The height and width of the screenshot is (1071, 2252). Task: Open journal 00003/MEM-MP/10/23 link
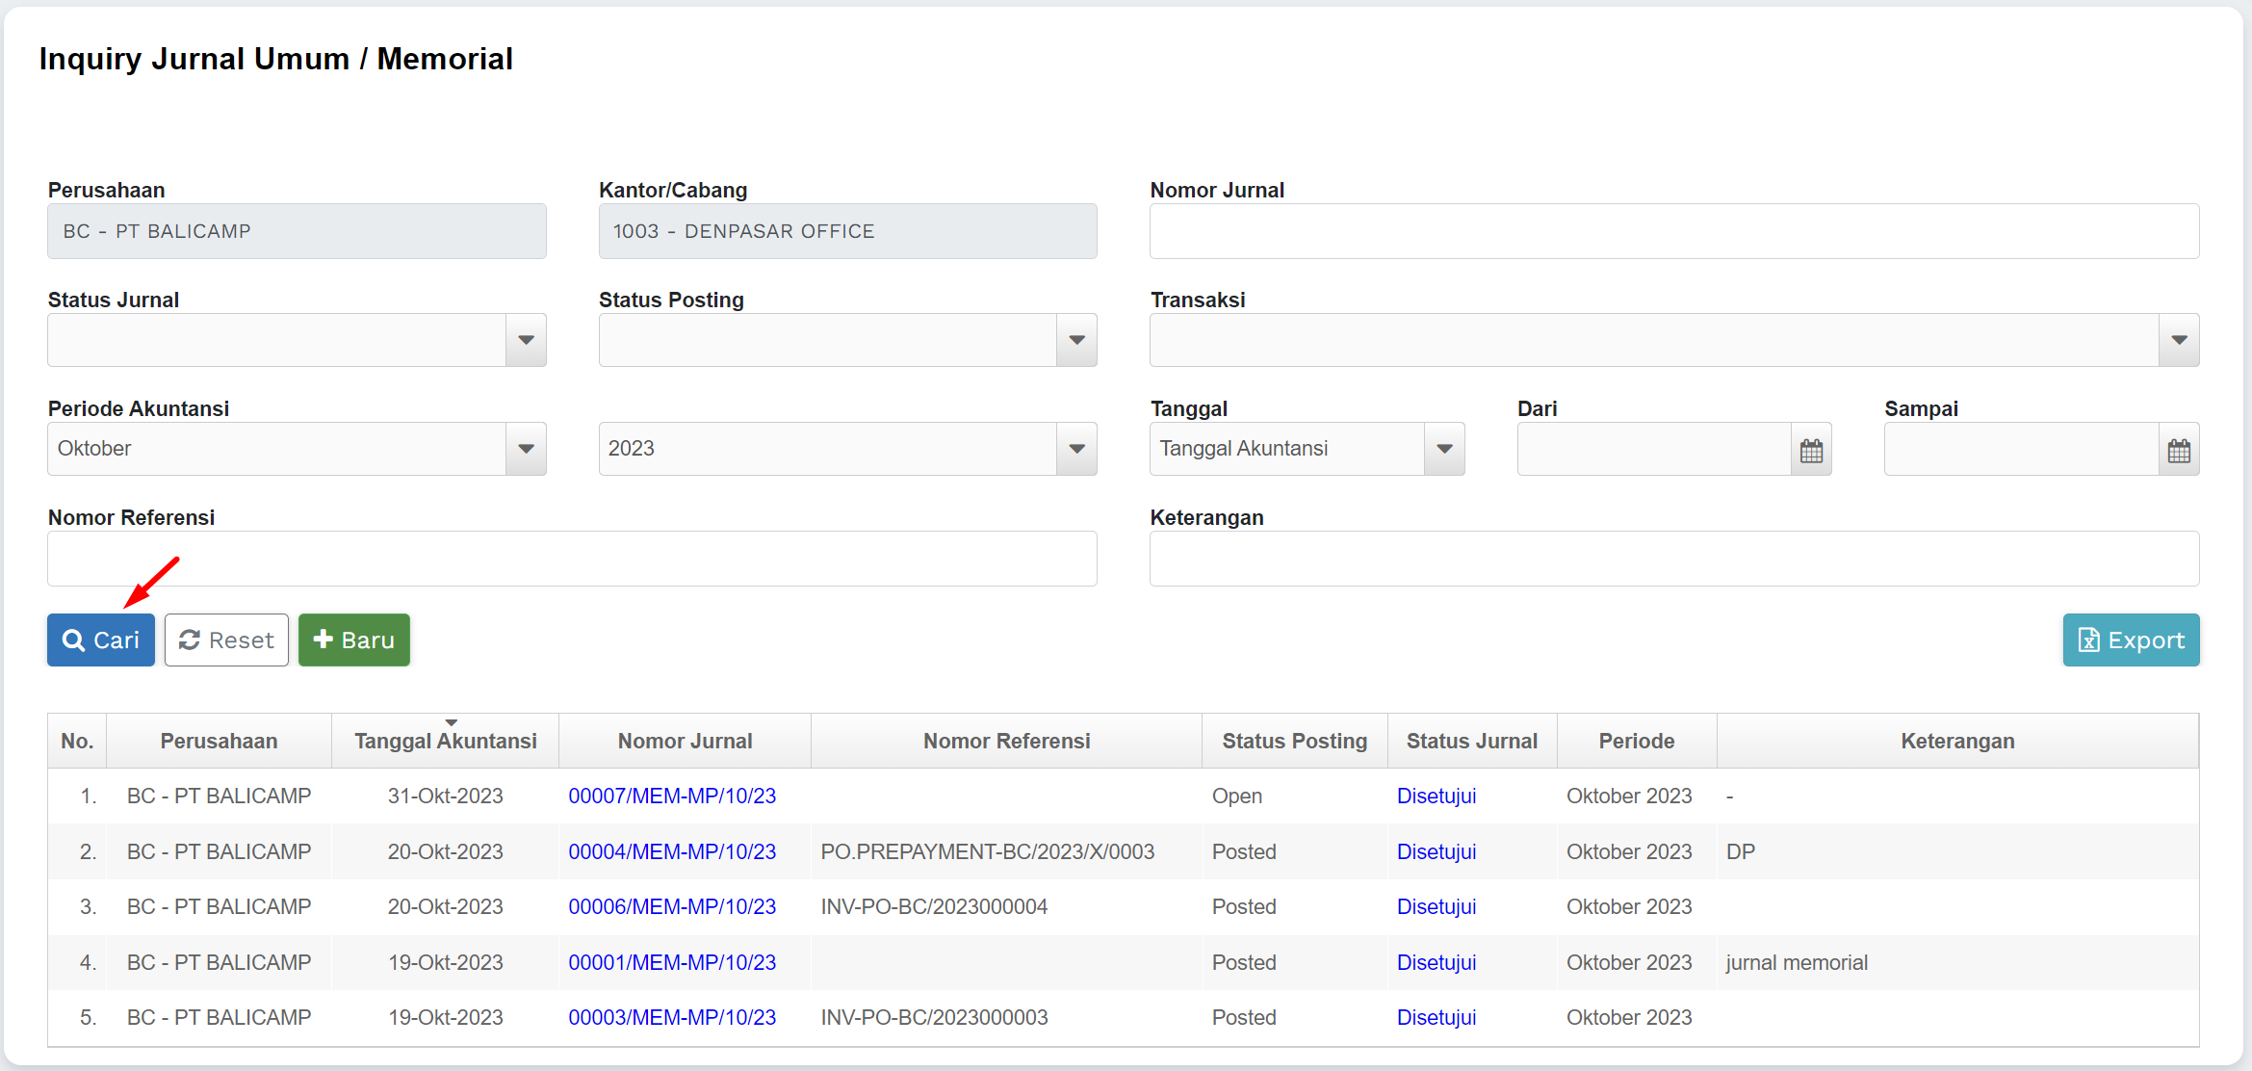(x=672, y=1018)
